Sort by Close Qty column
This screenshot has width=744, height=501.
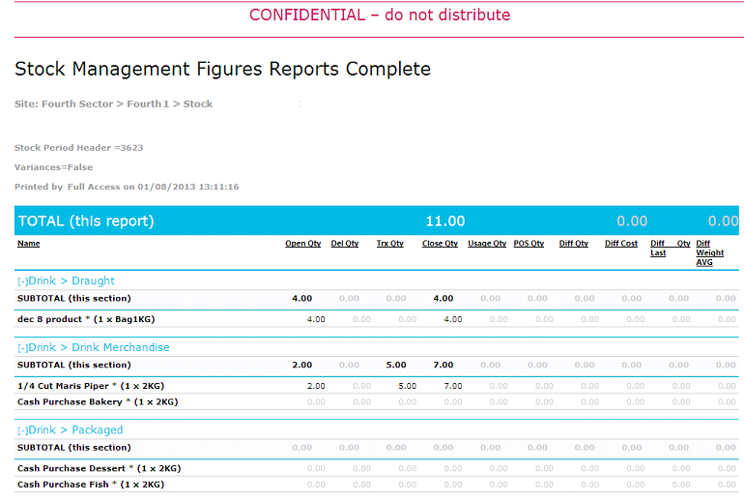[440, 244]
